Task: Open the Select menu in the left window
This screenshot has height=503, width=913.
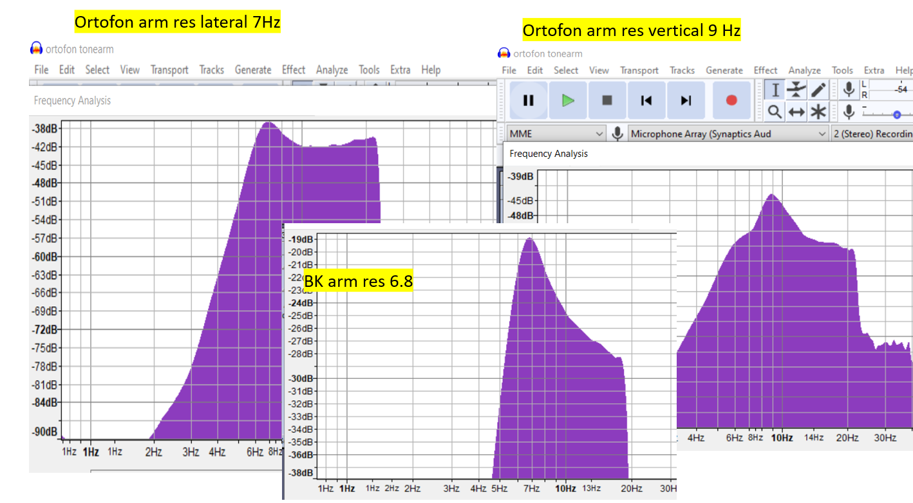Action: (97, 69)
